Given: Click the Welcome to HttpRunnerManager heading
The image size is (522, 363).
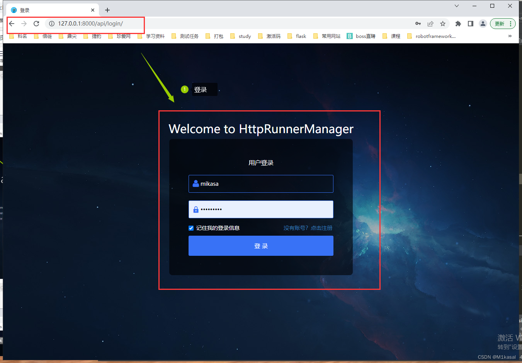Looking at the screenshot, I should point(261,129).
